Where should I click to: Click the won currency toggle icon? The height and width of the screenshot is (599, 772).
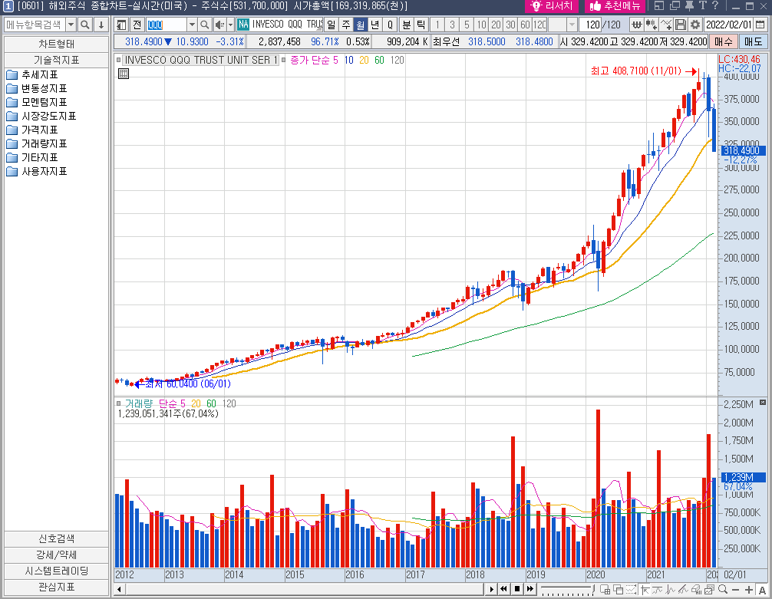click(x=637, y=25)
